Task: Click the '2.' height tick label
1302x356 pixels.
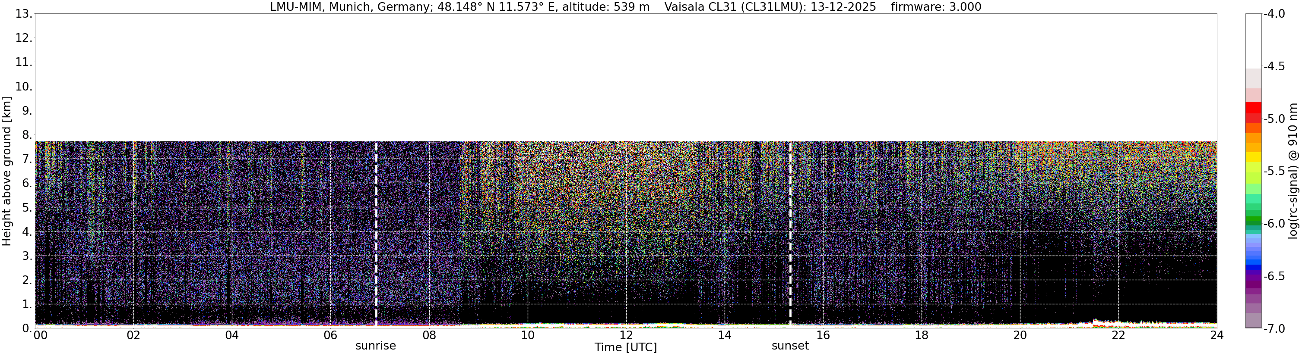Action: (x=27, y=280)
